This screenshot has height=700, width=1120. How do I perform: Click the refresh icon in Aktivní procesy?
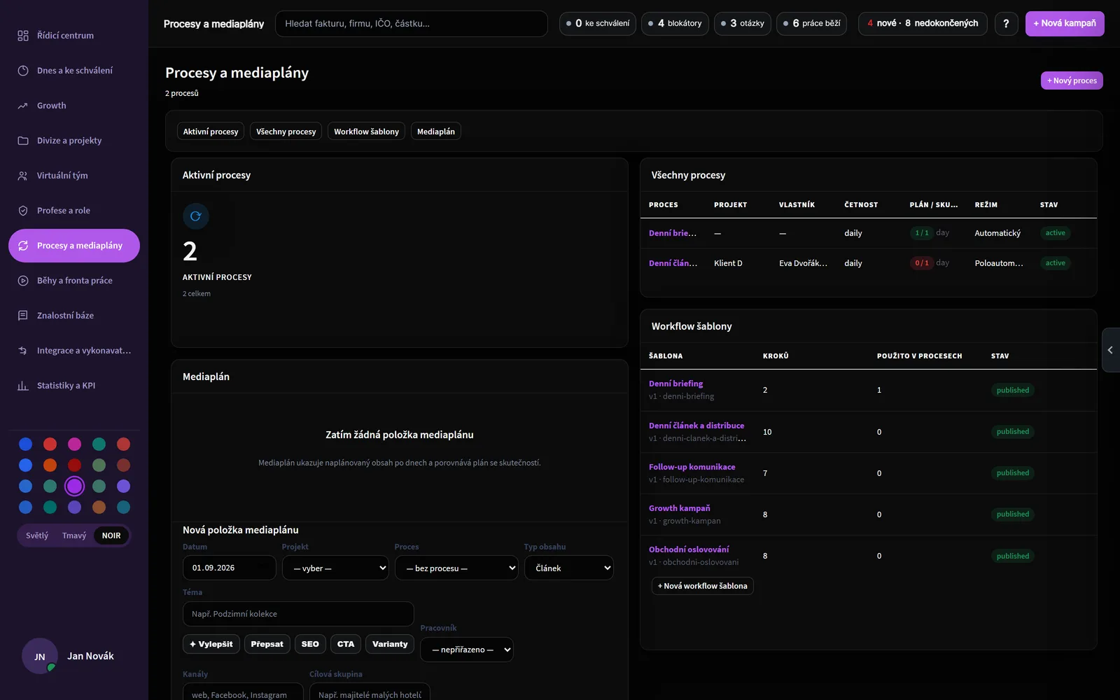pyautogui.click(x=196, y=216)
